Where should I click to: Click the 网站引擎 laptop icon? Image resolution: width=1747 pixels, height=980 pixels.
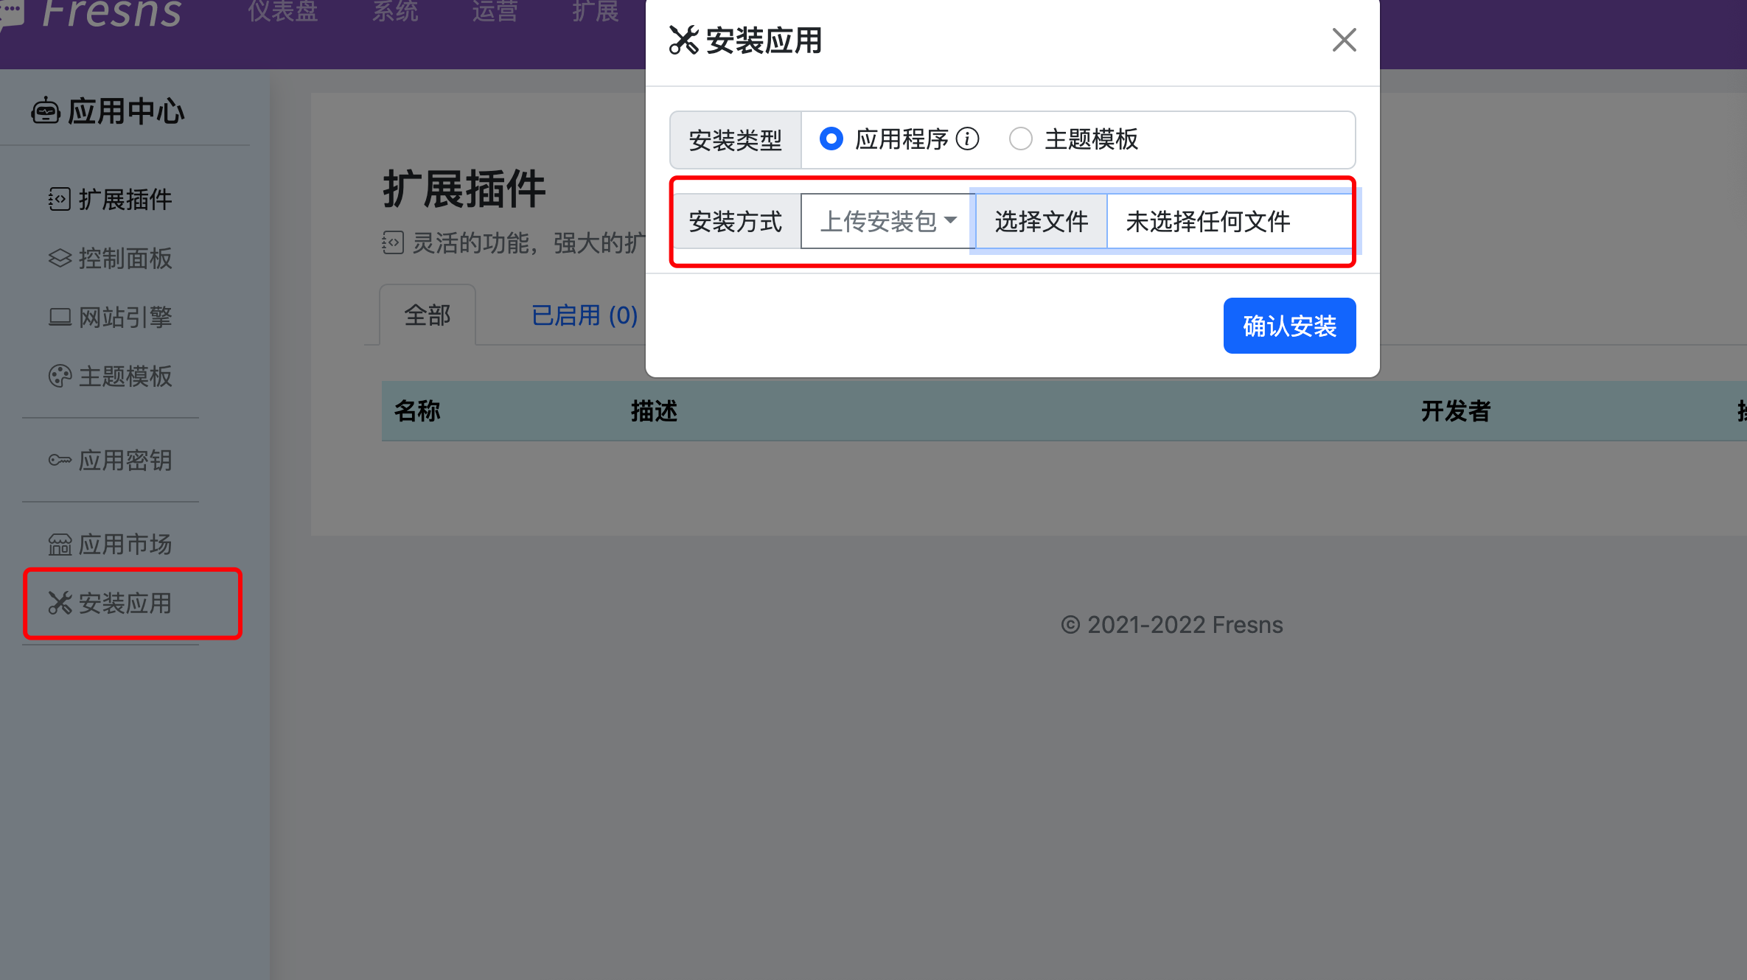click(60, 317)
